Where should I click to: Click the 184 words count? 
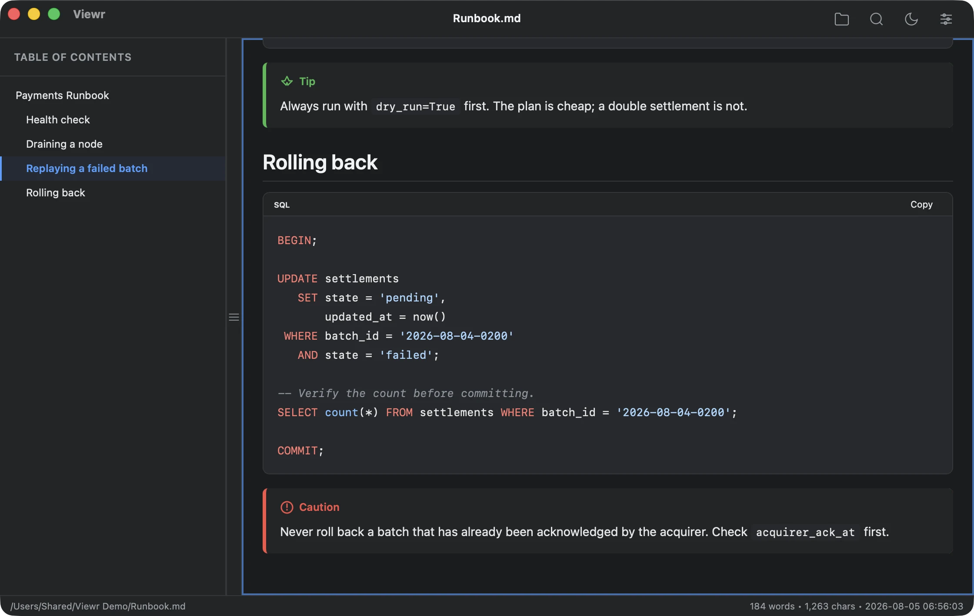point(772,606)
